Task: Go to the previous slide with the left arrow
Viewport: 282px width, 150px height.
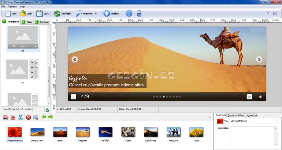Action: [x=75, y=60]
